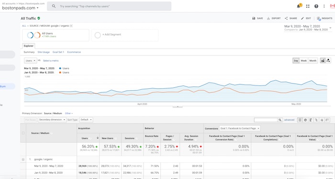Select the Comparison view icon

click(316, 120)
